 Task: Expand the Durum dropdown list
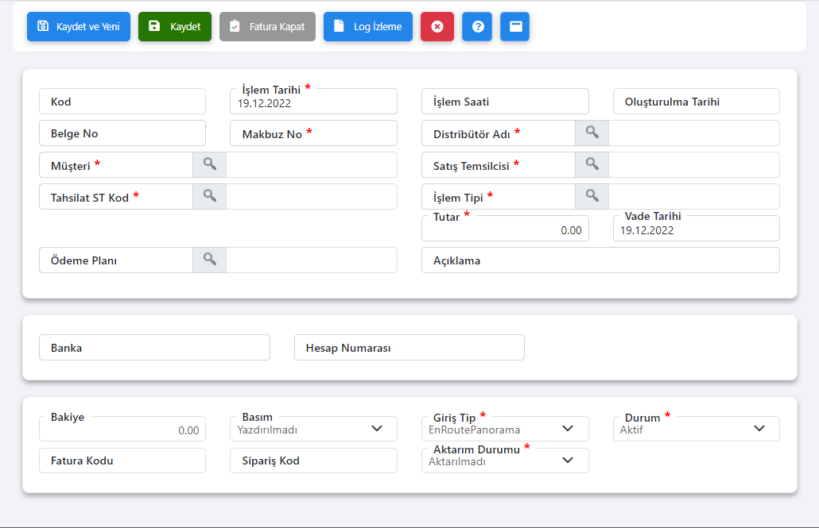click(759, 429)
